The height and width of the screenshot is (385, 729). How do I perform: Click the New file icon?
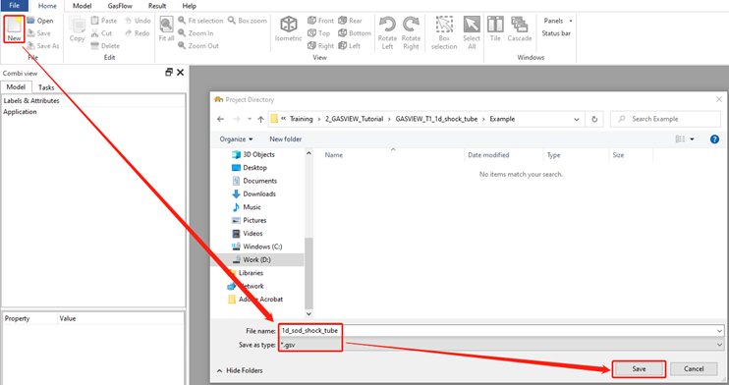14,28
